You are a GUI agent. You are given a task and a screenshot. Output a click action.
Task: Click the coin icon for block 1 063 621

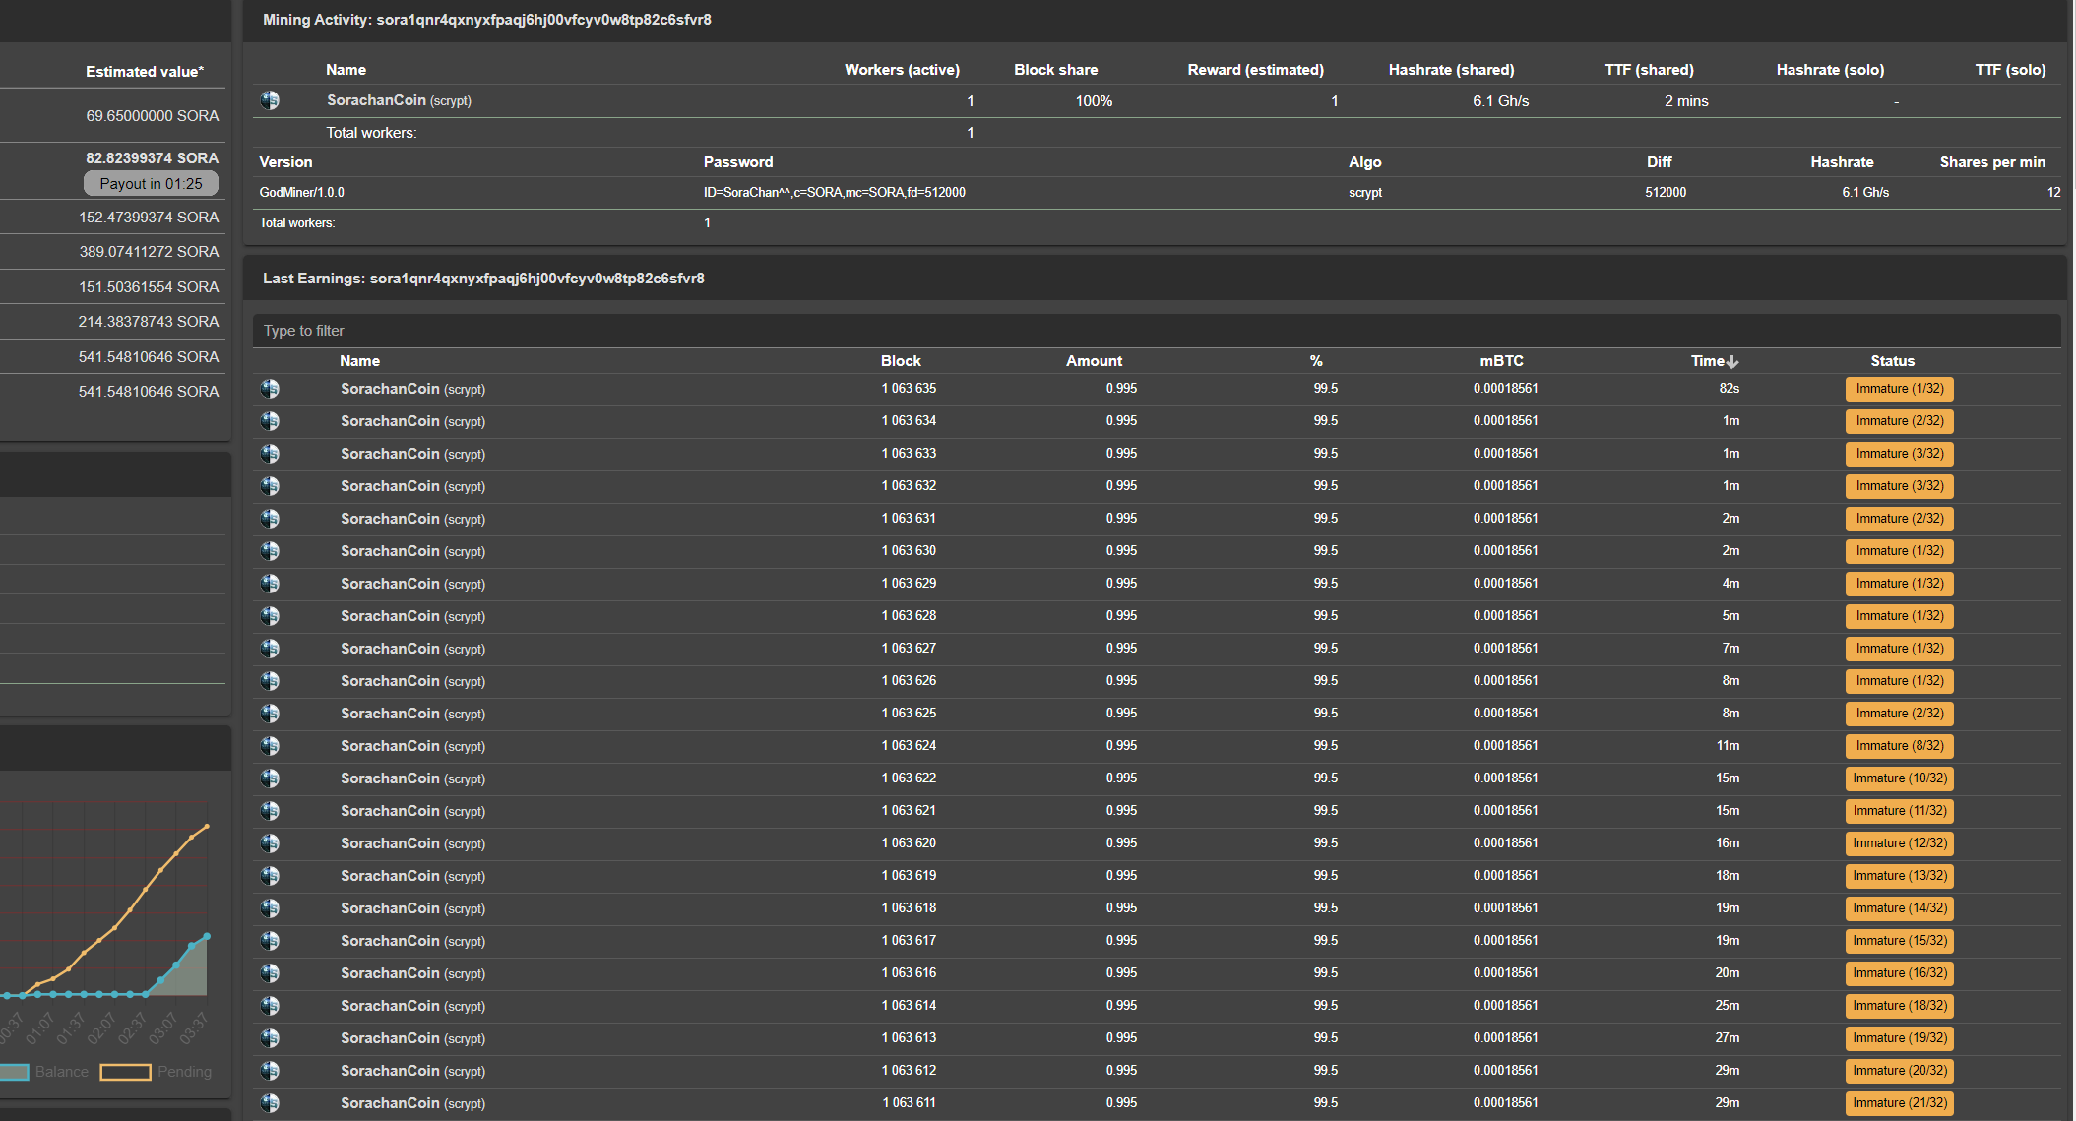click(x=270, y=811)
